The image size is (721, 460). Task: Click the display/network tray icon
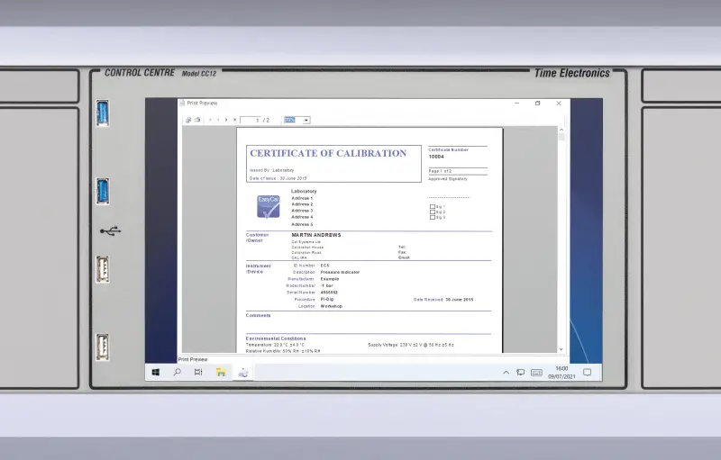520,373
